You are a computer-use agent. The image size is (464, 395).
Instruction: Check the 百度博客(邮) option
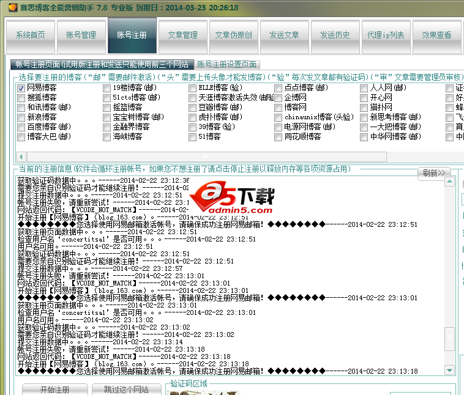(21, 127)
